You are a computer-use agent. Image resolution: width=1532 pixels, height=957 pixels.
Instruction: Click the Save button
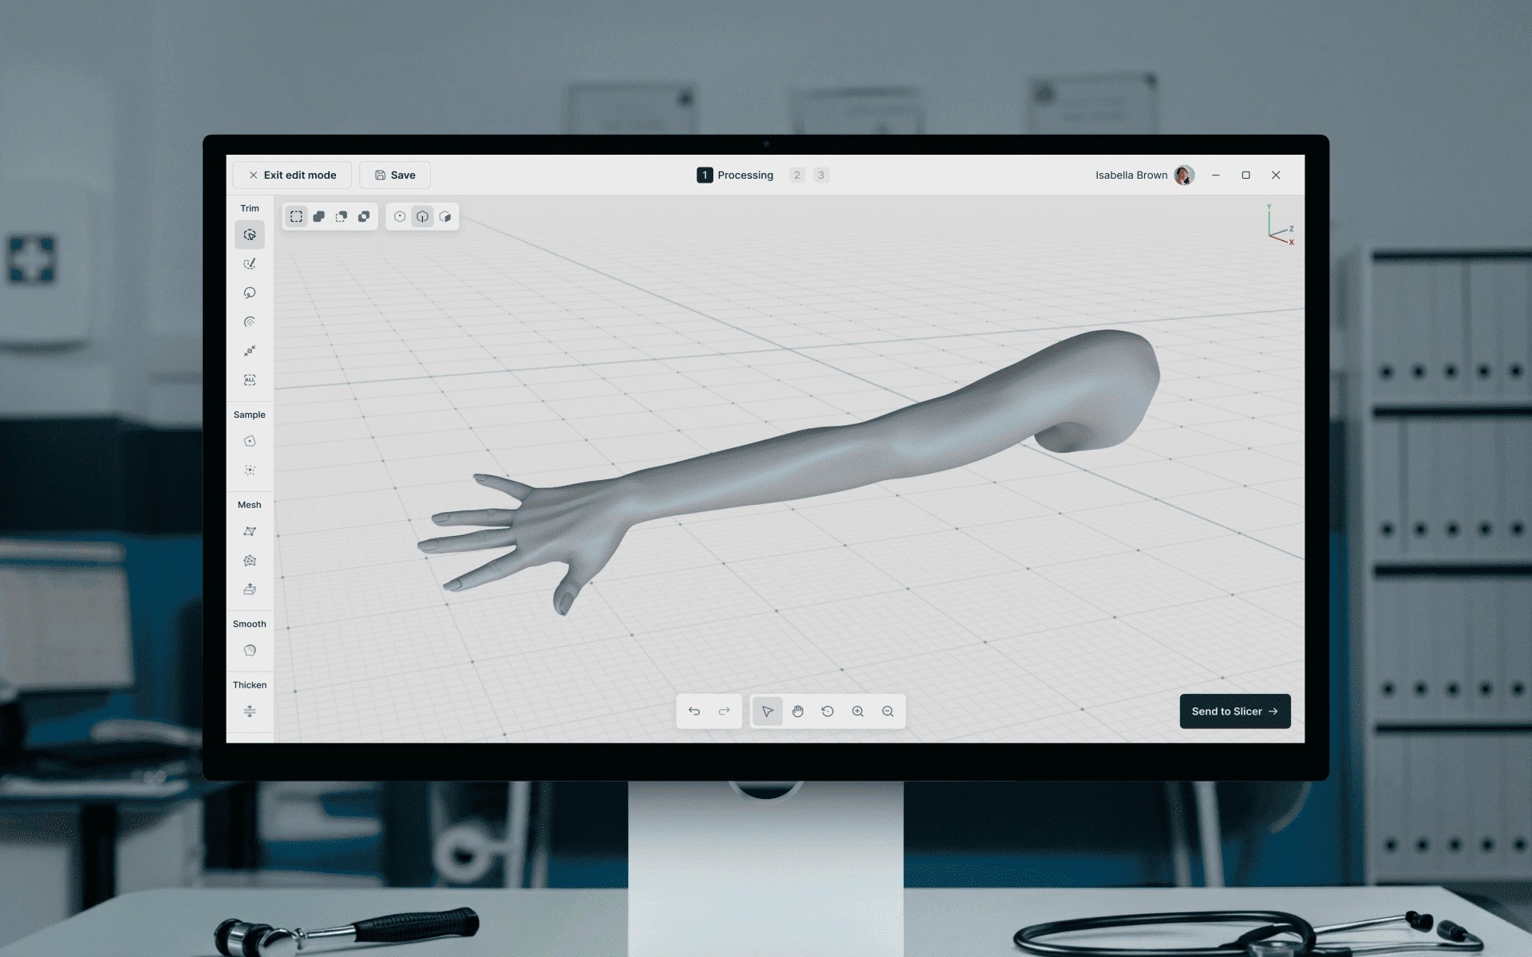pos(394,175)
